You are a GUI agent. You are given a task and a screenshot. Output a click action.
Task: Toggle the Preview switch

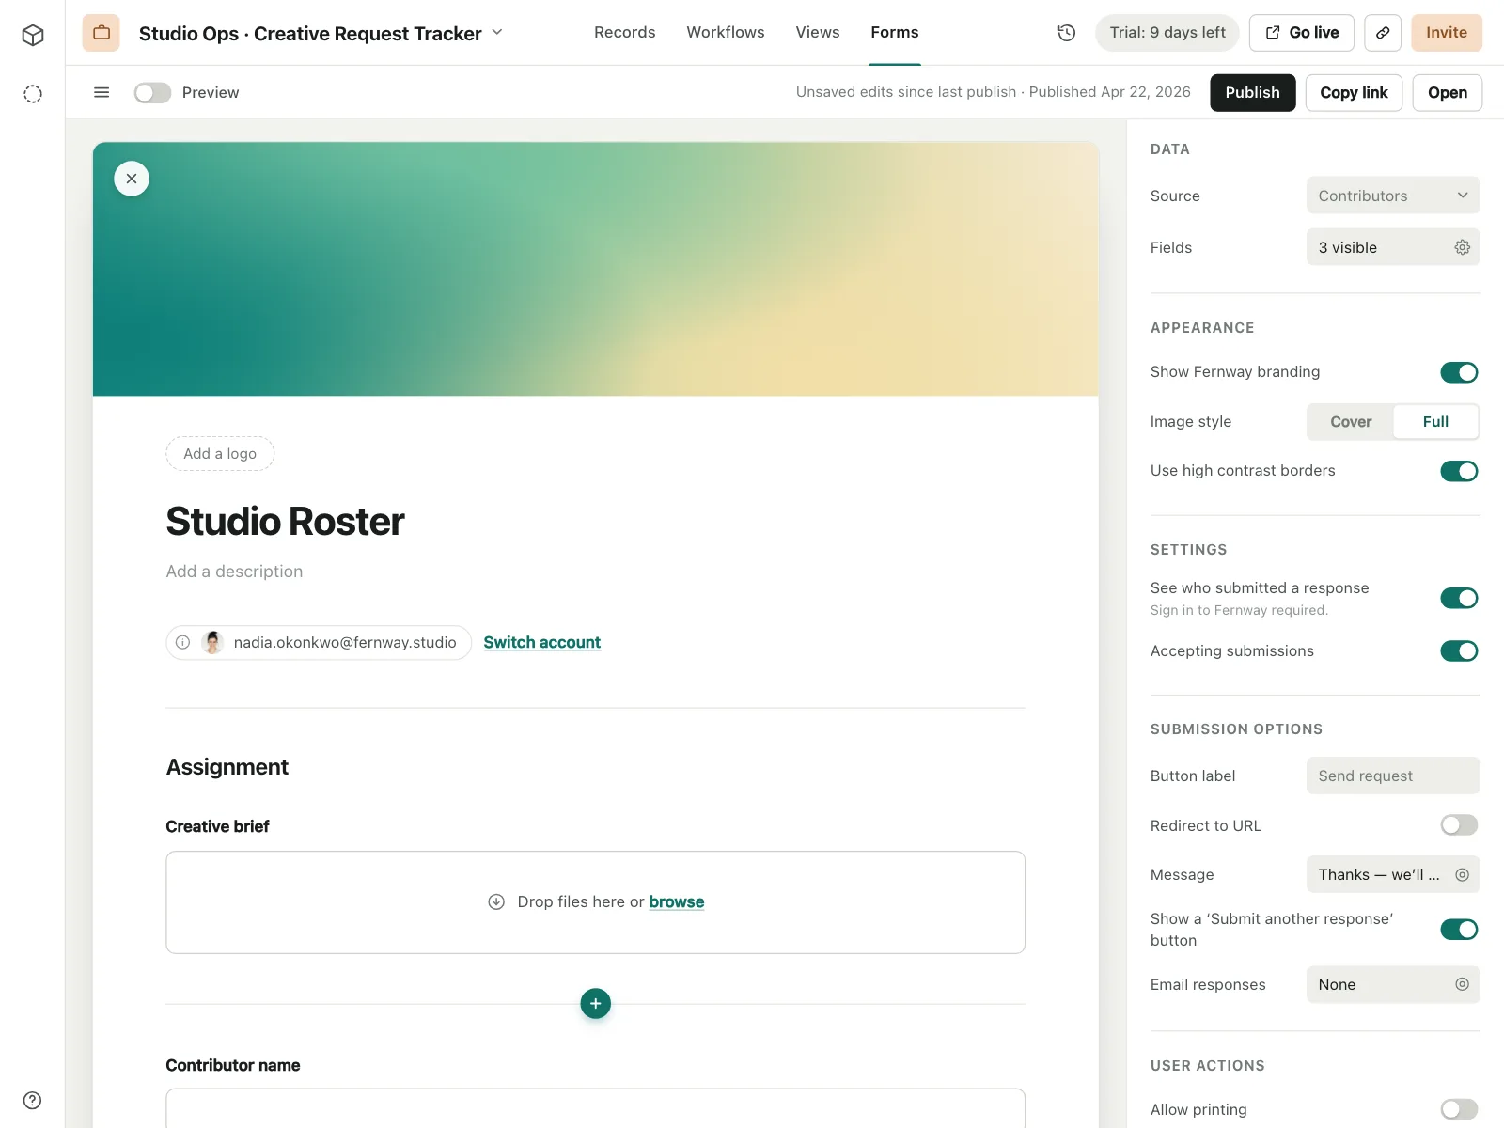point(152,93)
